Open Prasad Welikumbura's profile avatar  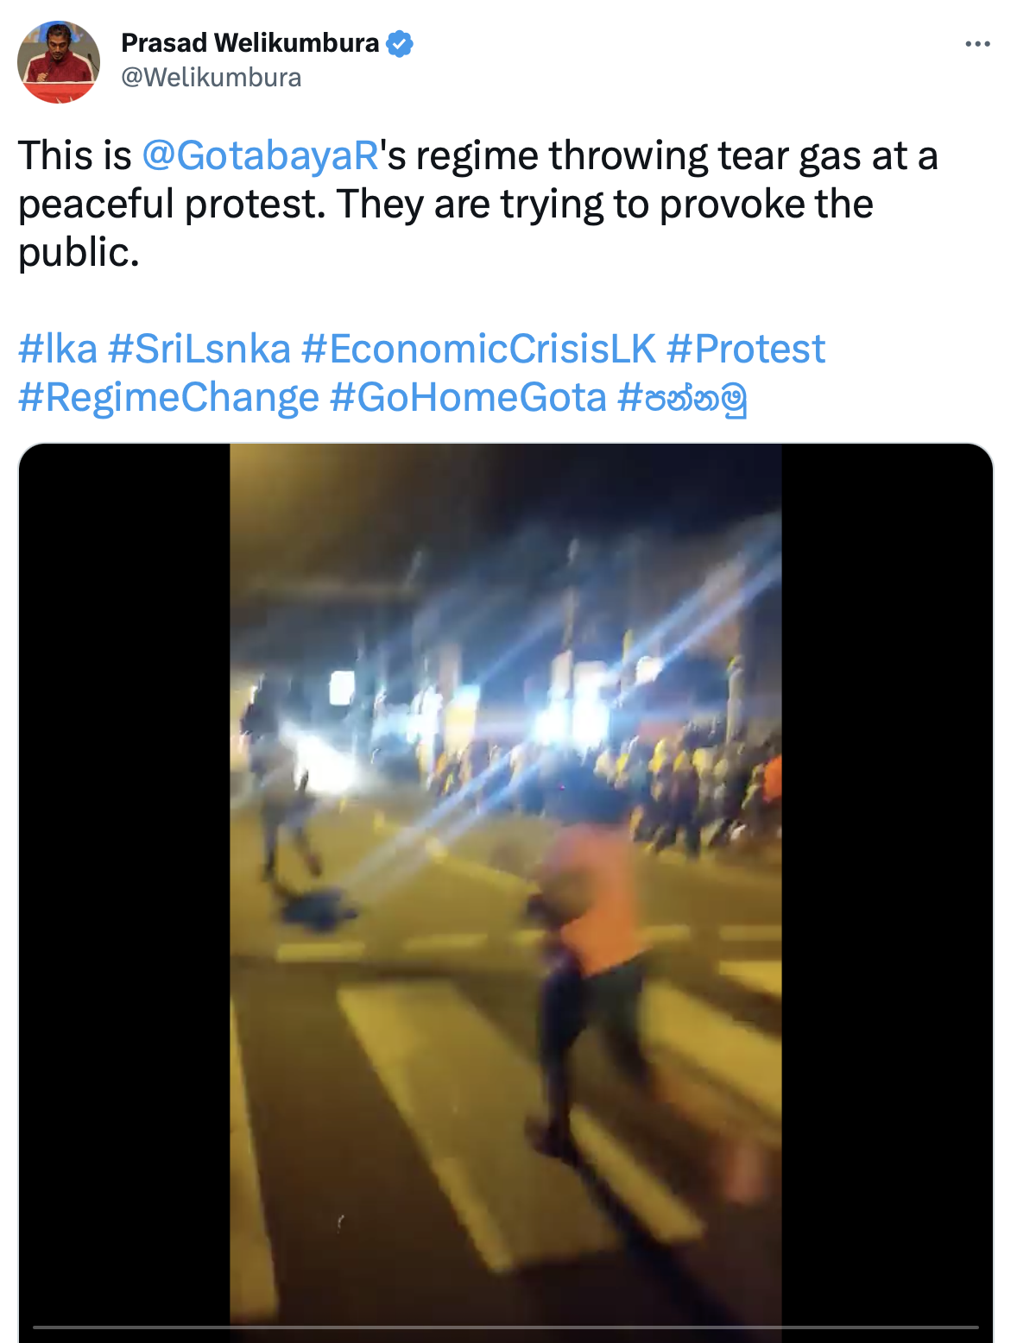click(59, 62)
